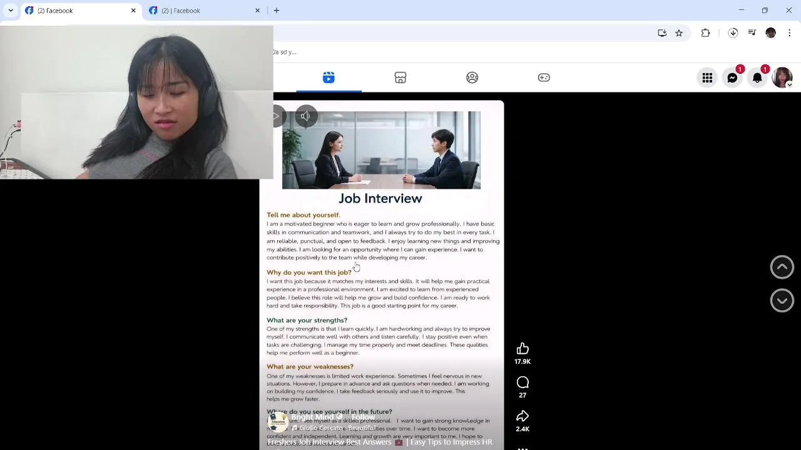Screen dimensions: 801x450
Task: Click 'What are your strengths?' heading
Action: point(307,320)
